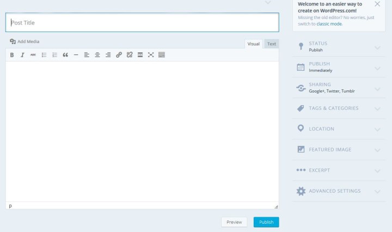The width and height of the screenshot is (392, 232).
Task: Switch to the Text editor tab
Action: click(271, 44)
